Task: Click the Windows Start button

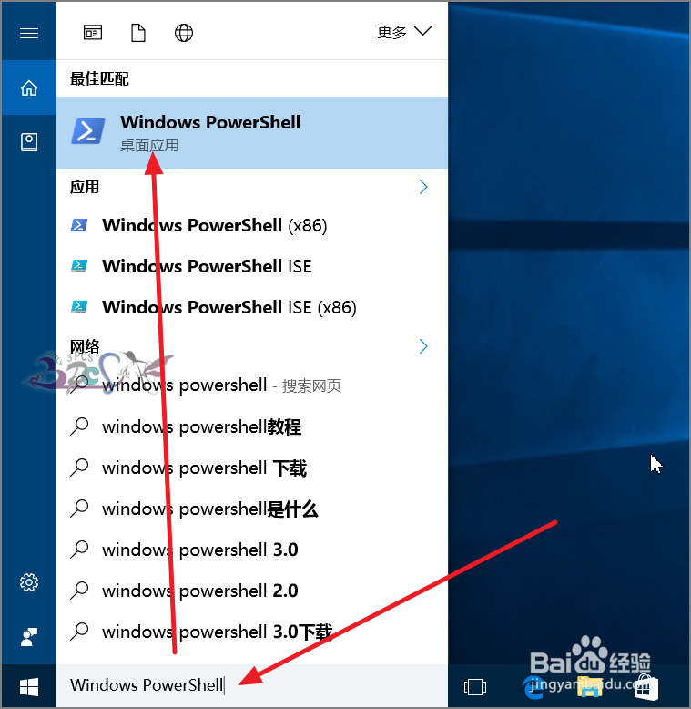Action: pos(29,686)
